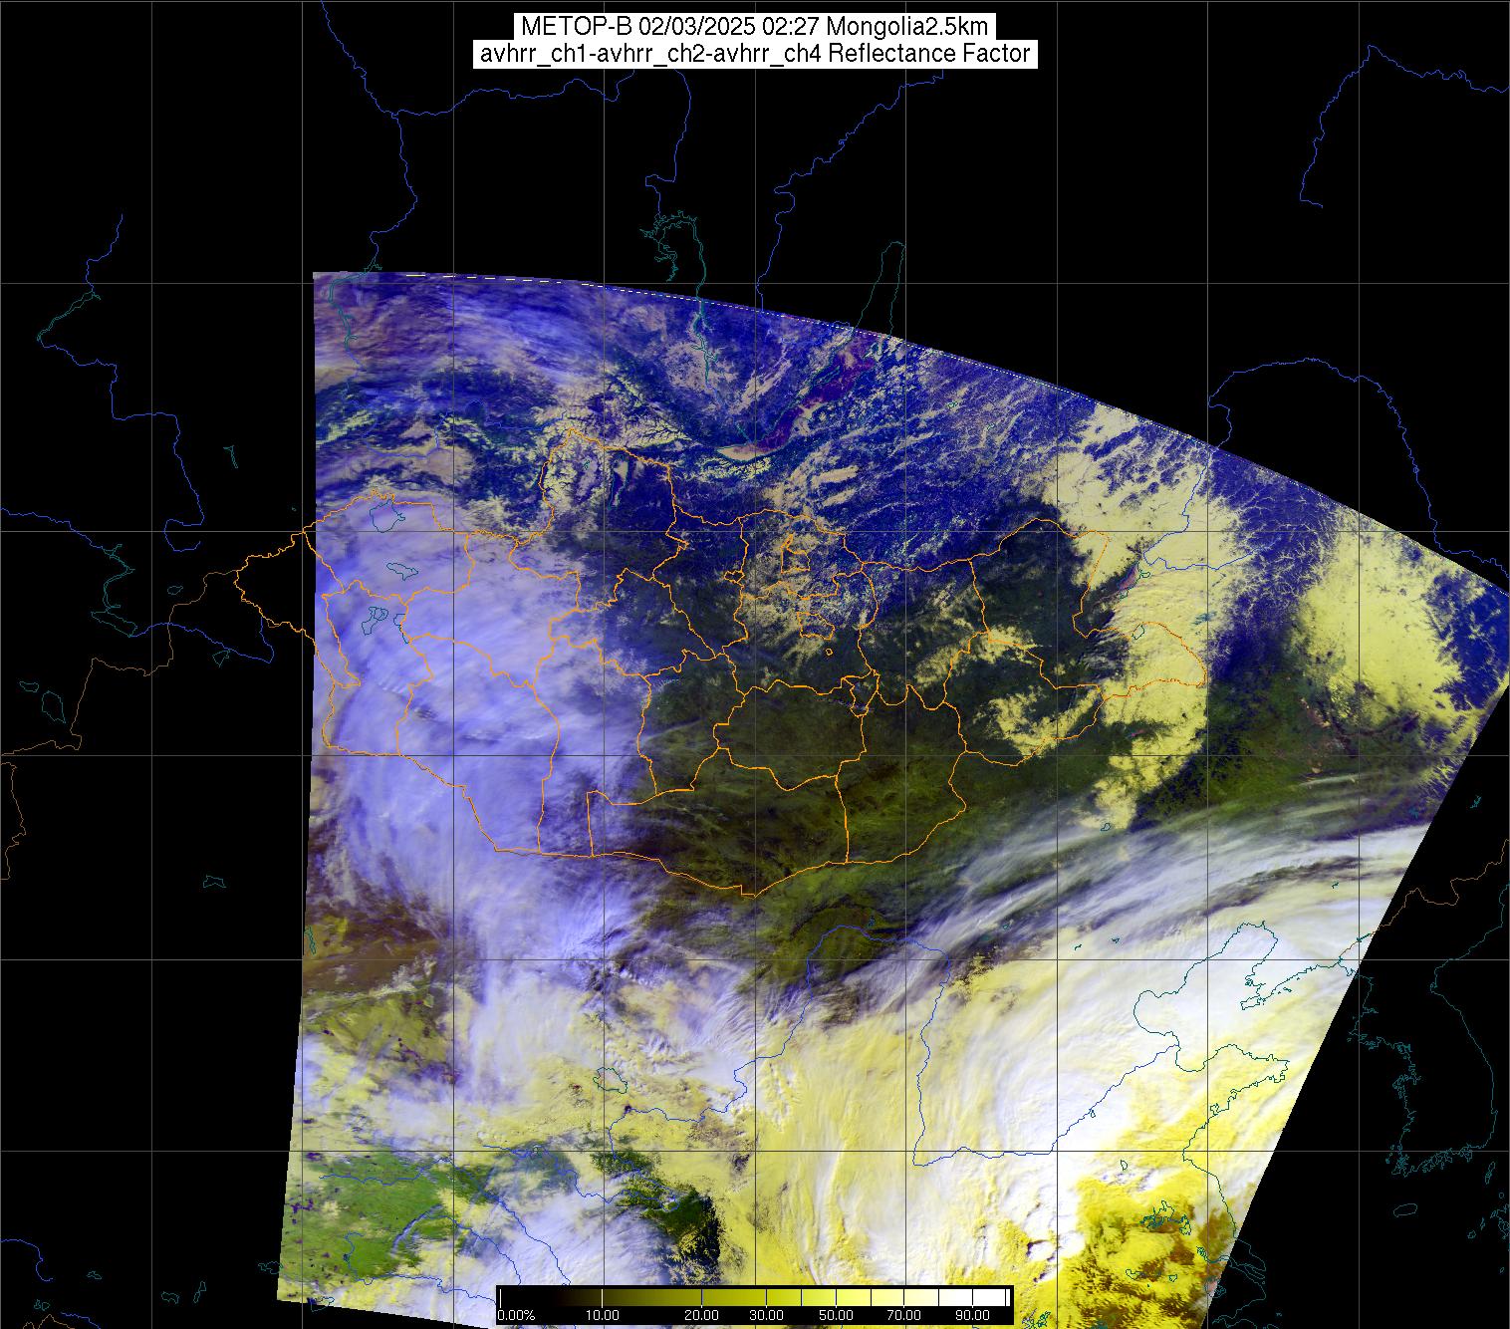Click the reflectance colour scale bar
1510x1329 pixels.
click(755, 1307)
